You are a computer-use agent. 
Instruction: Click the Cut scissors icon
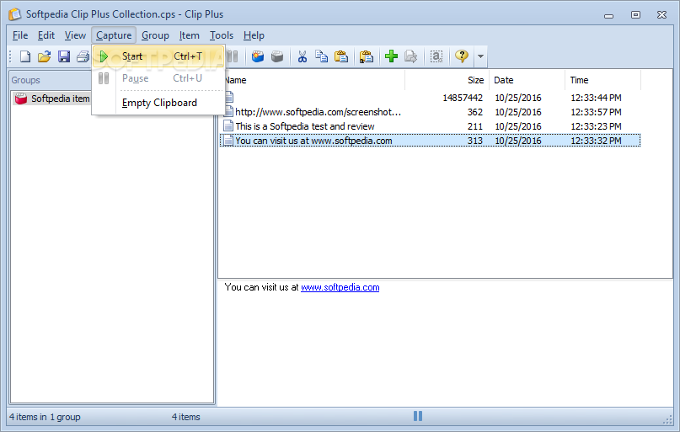(303, 56)
